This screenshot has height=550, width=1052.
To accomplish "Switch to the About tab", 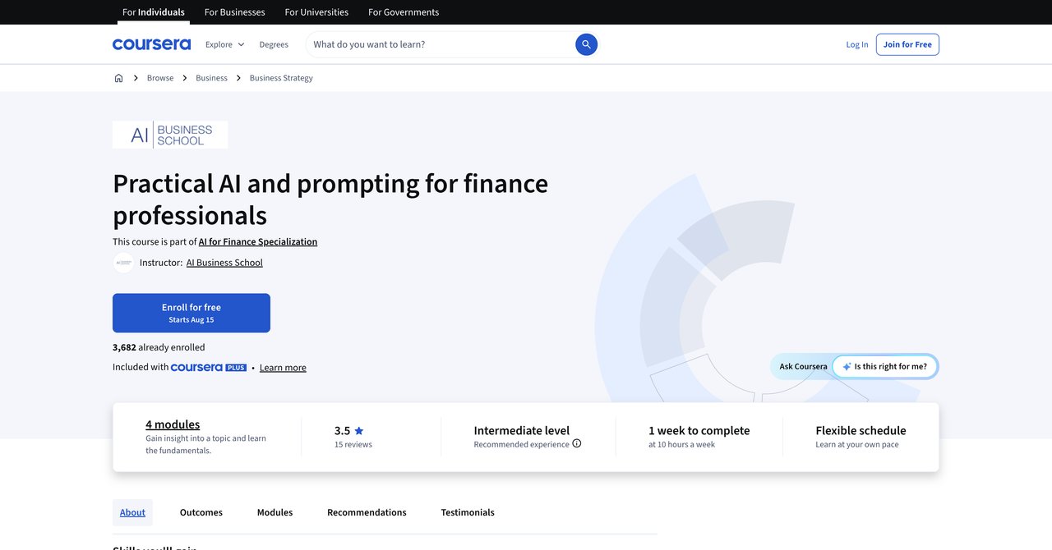I will (132, 512).
